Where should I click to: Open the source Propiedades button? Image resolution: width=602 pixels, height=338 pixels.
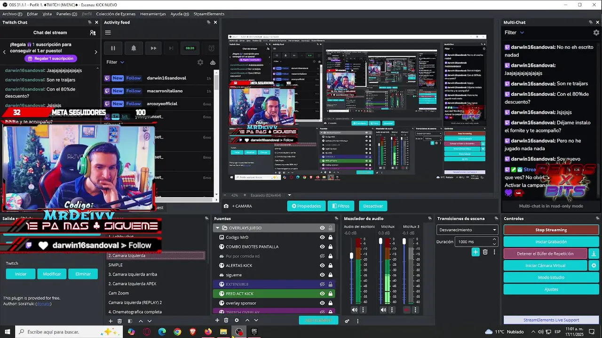306,206
